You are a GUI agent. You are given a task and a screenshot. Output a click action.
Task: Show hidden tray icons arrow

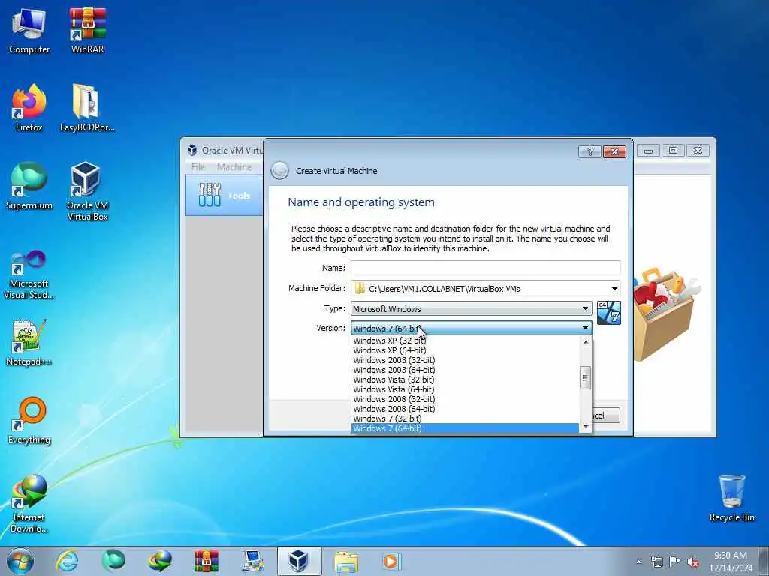pos(638,562)
